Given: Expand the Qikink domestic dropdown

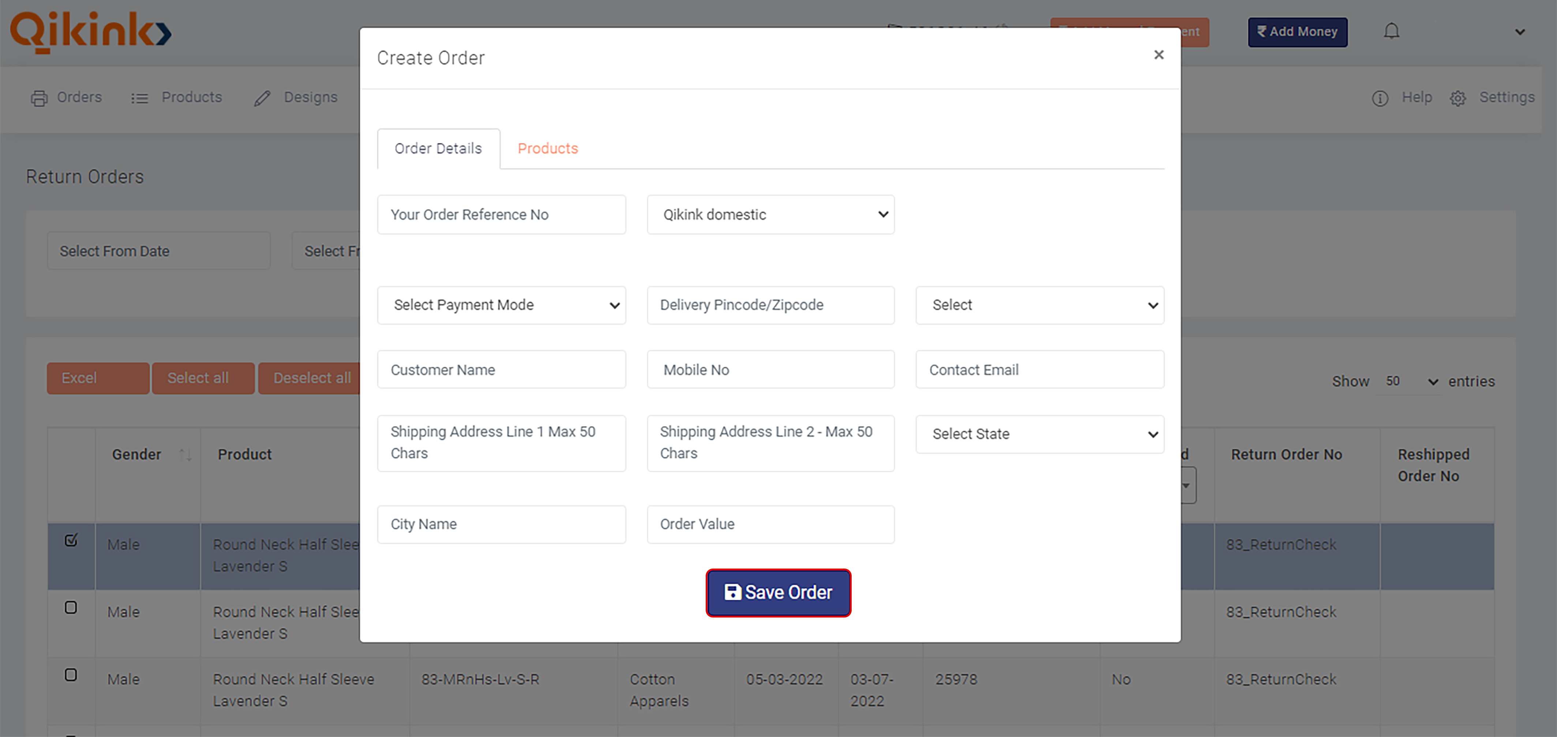Looking at the screenshot, I should pyautogui.click(x=770, y=214).
